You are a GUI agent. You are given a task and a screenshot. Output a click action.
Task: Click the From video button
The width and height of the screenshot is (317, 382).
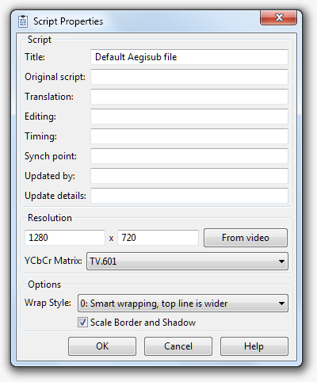point(246,238)
